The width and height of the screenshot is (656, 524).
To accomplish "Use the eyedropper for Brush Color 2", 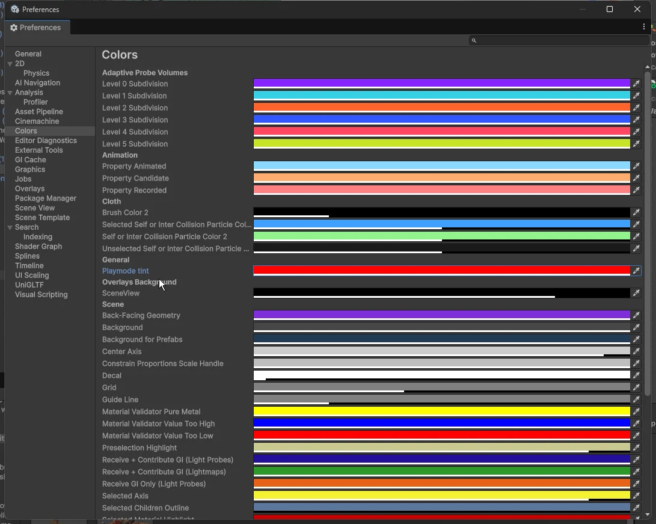I will pos(636,212).
